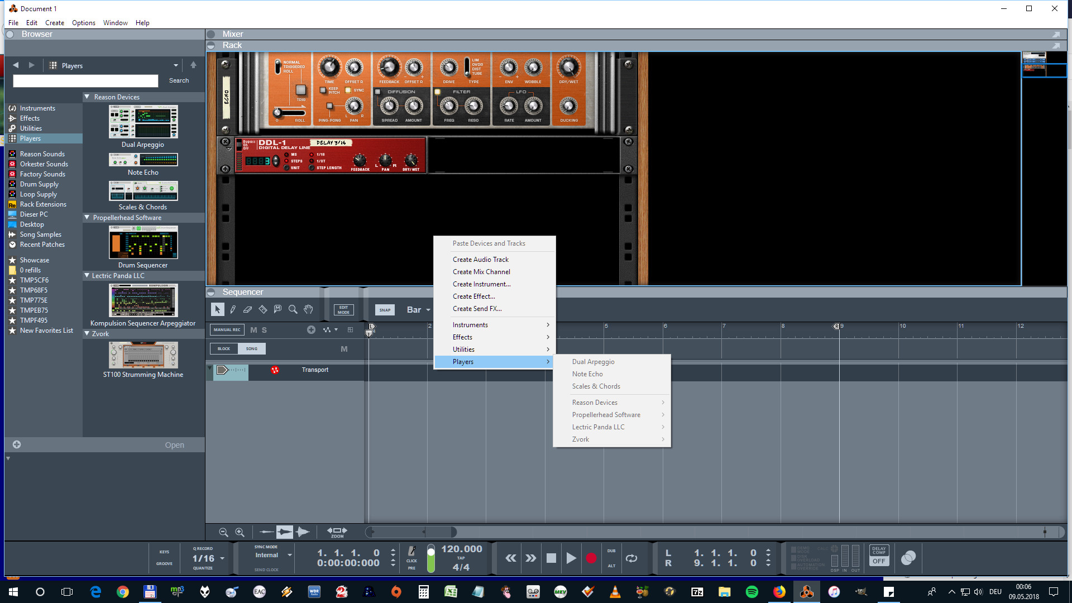The height and width of the screenshot is (603, 1072).
Task: Switch to SONG view
Action: [252, 349]
